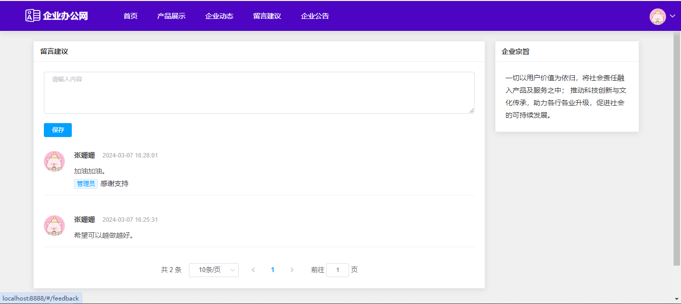
Task: Focus the 请输入内容 message textarea
Action: (259, 93)
